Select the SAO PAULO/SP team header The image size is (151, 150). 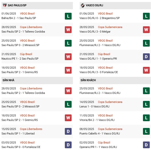(x=37, y=6)
